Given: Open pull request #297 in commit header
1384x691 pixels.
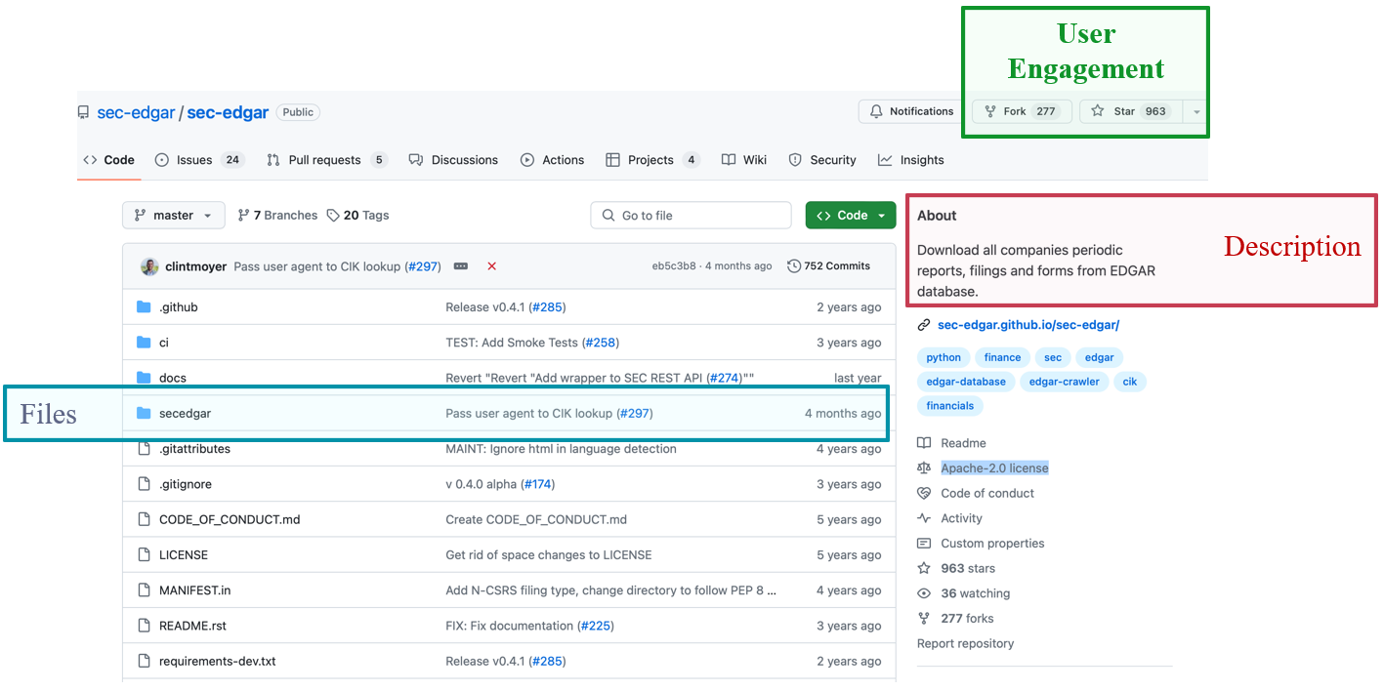Looking at the screenshot, I should click(423, 266).
